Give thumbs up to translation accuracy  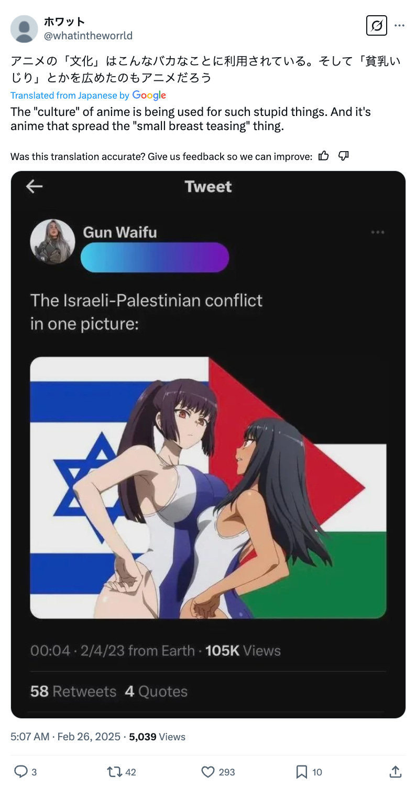[324, 156]
